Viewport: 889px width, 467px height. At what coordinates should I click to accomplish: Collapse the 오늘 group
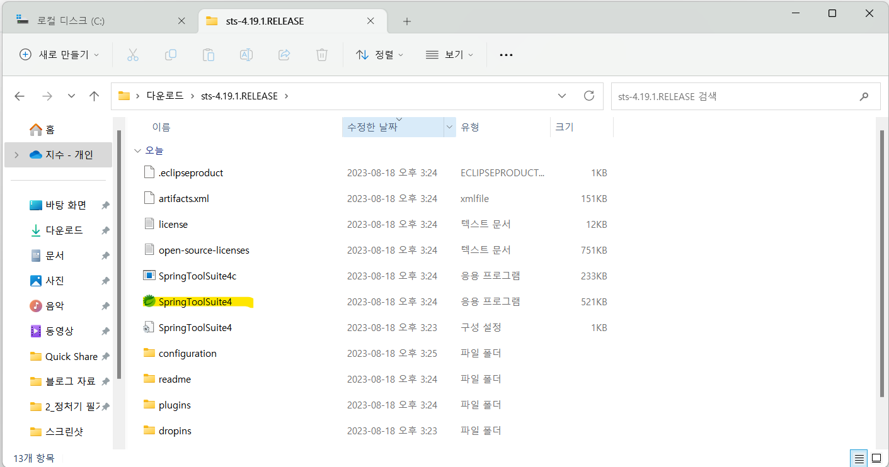click(137, 150)
